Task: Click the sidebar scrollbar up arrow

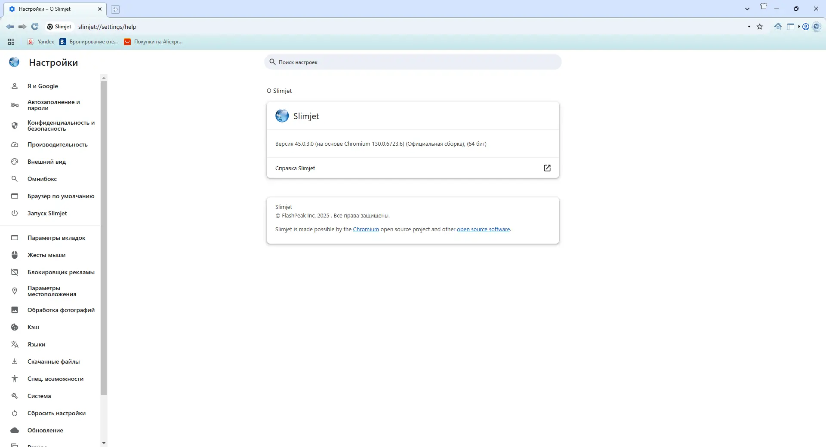Action: (x=104, y=78)
